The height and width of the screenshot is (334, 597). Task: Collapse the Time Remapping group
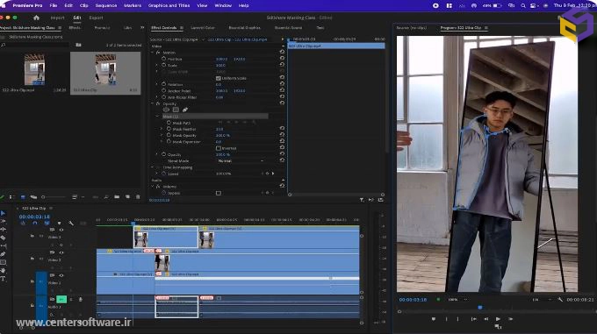click(153, 167)
